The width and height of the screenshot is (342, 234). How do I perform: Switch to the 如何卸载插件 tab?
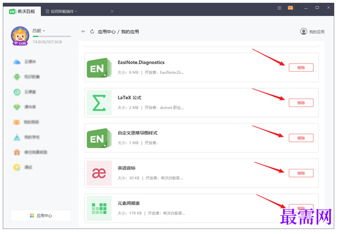tap(78, 12)
